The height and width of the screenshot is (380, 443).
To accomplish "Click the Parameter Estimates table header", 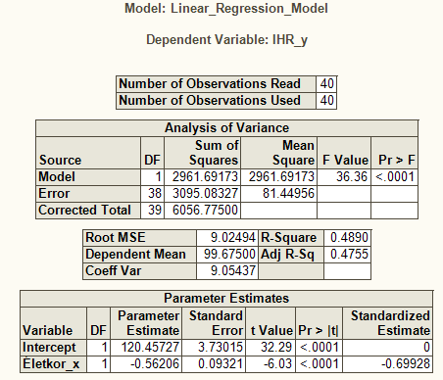I will [226, 298].
